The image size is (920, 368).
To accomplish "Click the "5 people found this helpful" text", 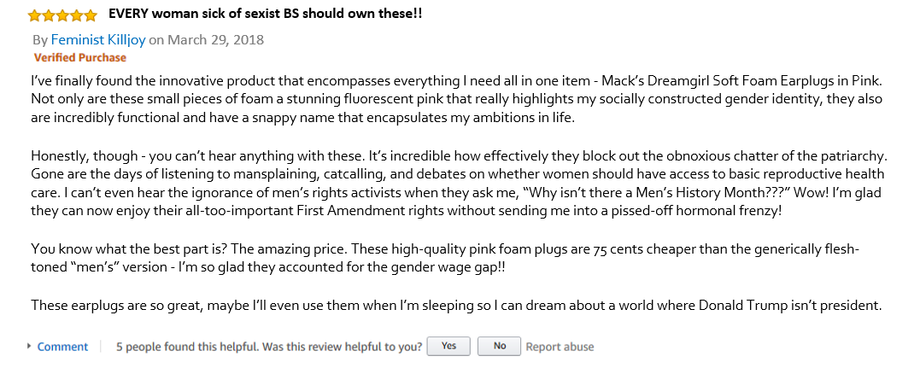I will point(188,347).
